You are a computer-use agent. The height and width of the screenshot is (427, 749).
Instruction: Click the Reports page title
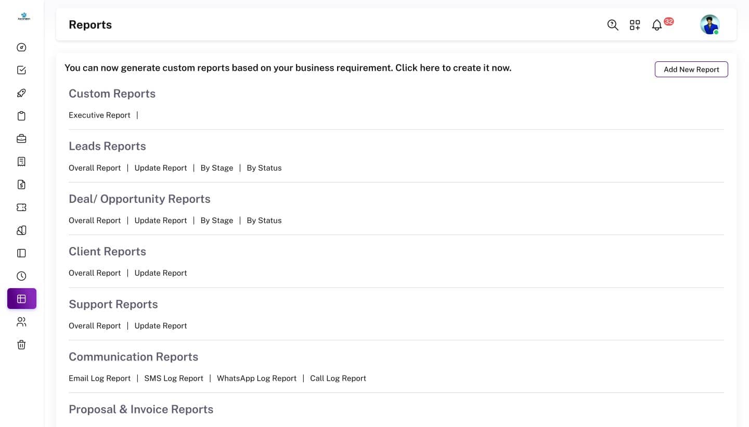90,24
